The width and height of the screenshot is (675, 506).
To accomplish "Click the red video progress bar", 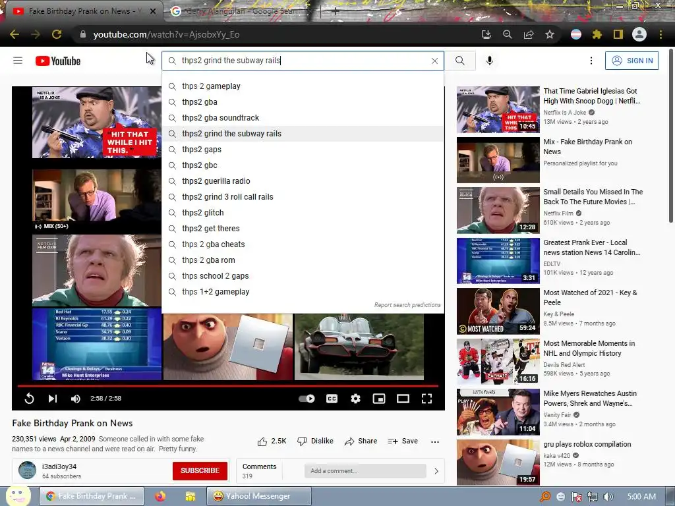I will click(x=227, y=386).
